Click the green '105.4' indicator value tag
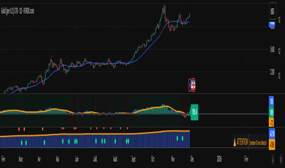 pyautogui.click(x=194, y=112)
